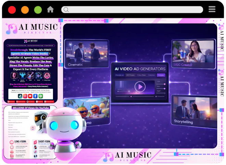The width and height of the screenshot is (226, 165).
Task: Open the UGC Creator video thumbnail
Action: 193,54
